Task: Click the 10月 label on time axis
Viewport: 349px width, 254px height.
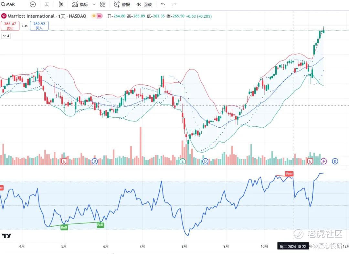Action: click(264, 246)
